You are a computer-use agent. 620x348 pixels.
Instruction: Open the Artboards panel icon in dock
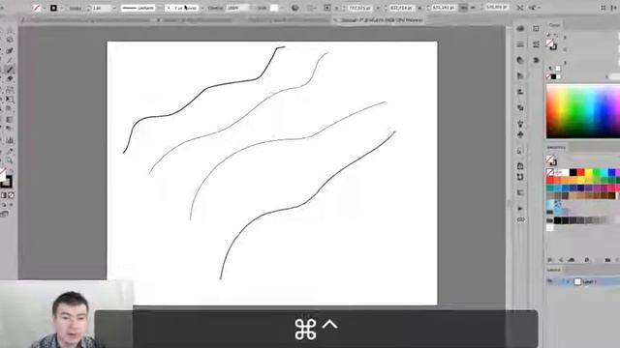click(x=520, y=177)
